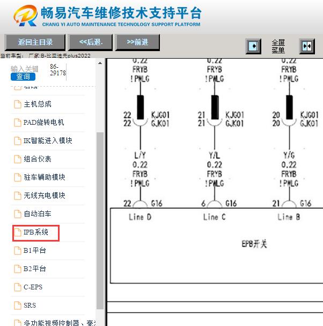The height and width of the screenshot is (326, 323).
Task: Open the PAD旋转电机 tree item
Action: tap(44, 123)
